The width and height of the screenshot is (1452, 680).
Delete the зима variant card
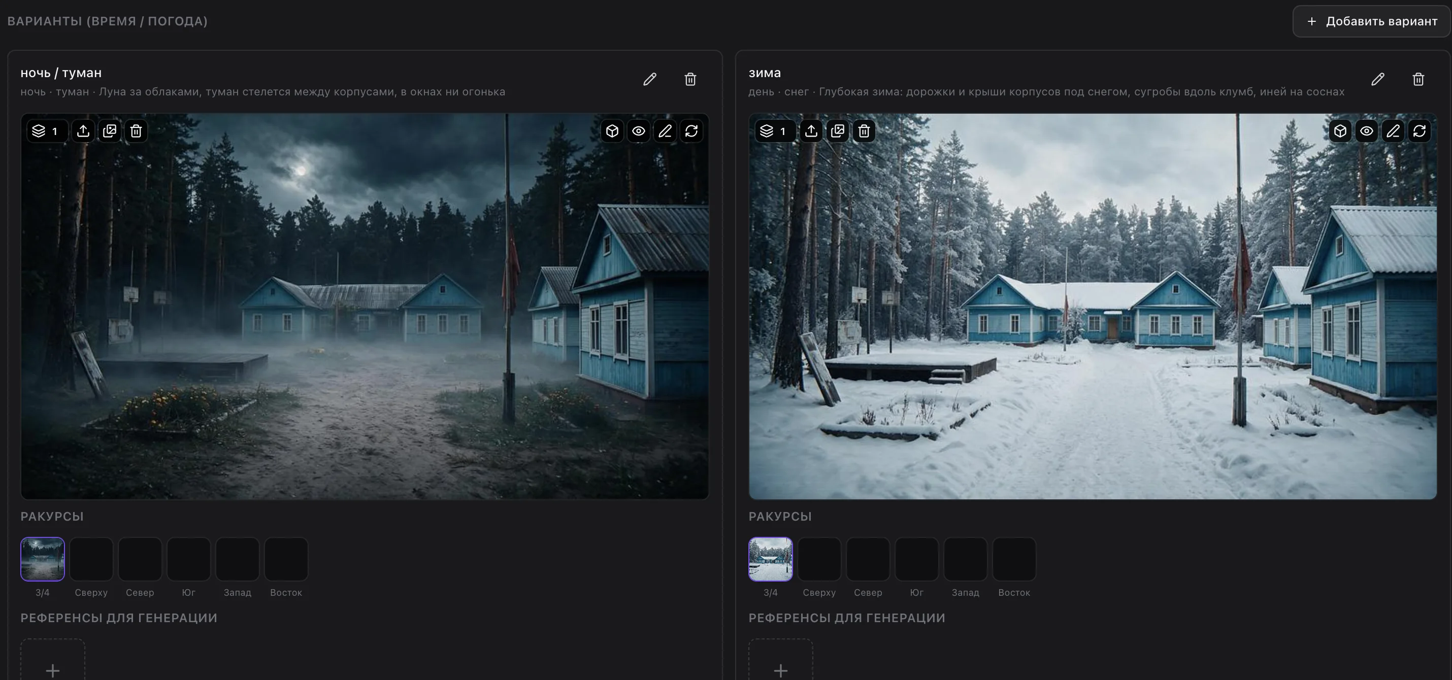1418,80
